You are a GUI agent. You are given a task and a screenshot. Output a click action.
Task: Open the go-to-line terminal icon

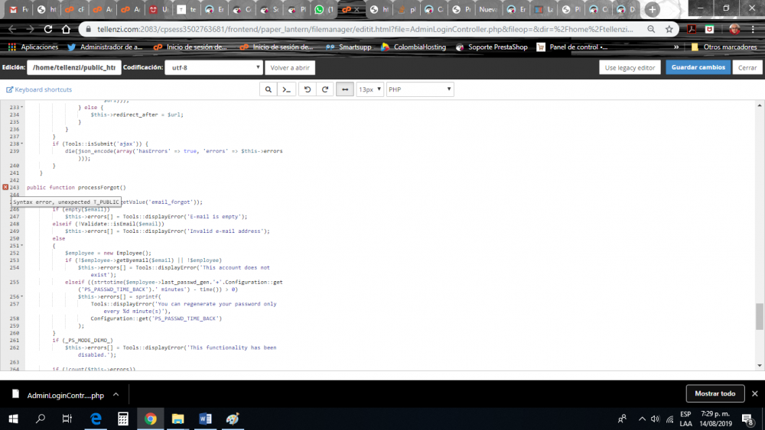(x=286, y=89)
